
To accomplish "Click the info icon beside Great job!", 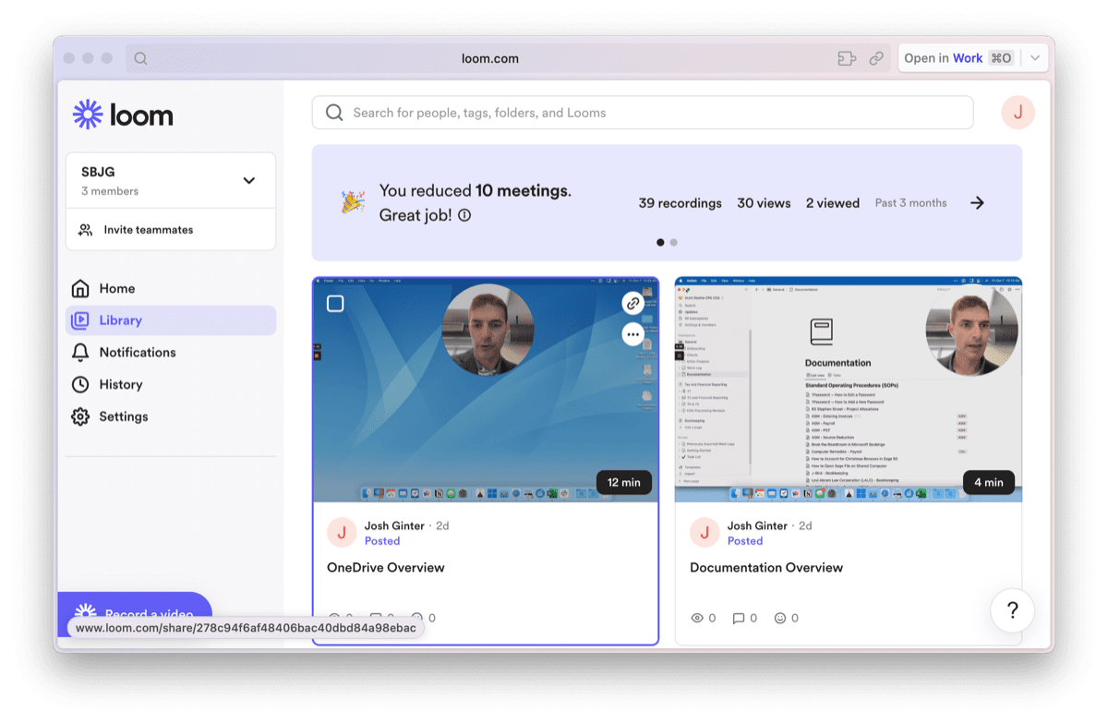I will click(464, 215).
